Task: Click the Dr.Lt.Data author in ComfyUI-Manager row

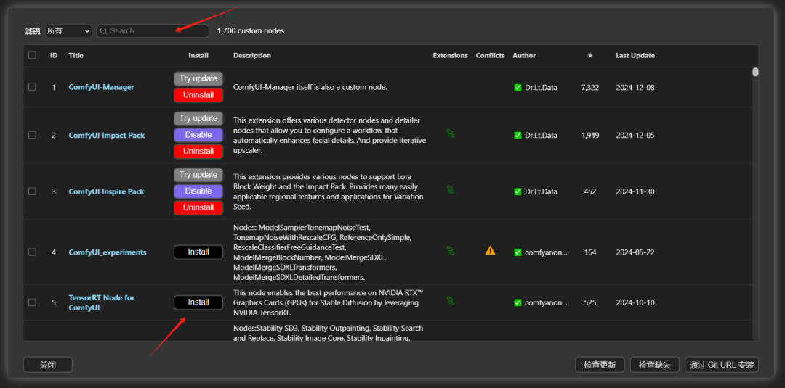Action: pyautogui.click(x=542, y=87)
